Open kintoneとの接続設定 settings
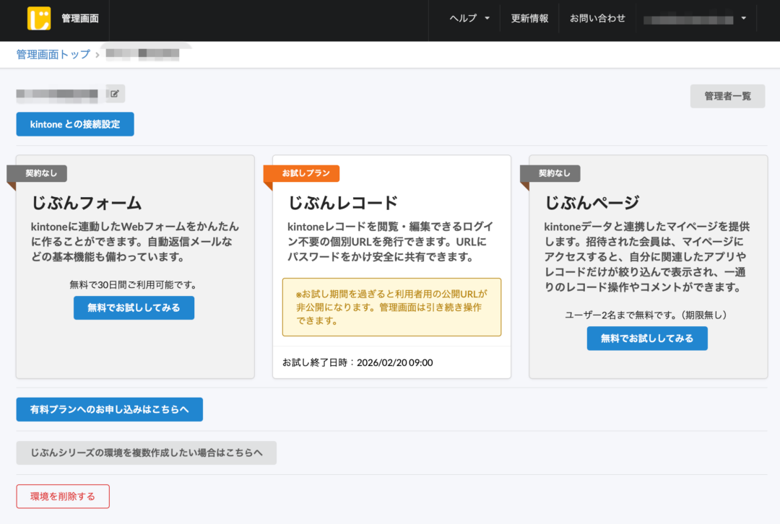The image size is (780, 524). 74,124
